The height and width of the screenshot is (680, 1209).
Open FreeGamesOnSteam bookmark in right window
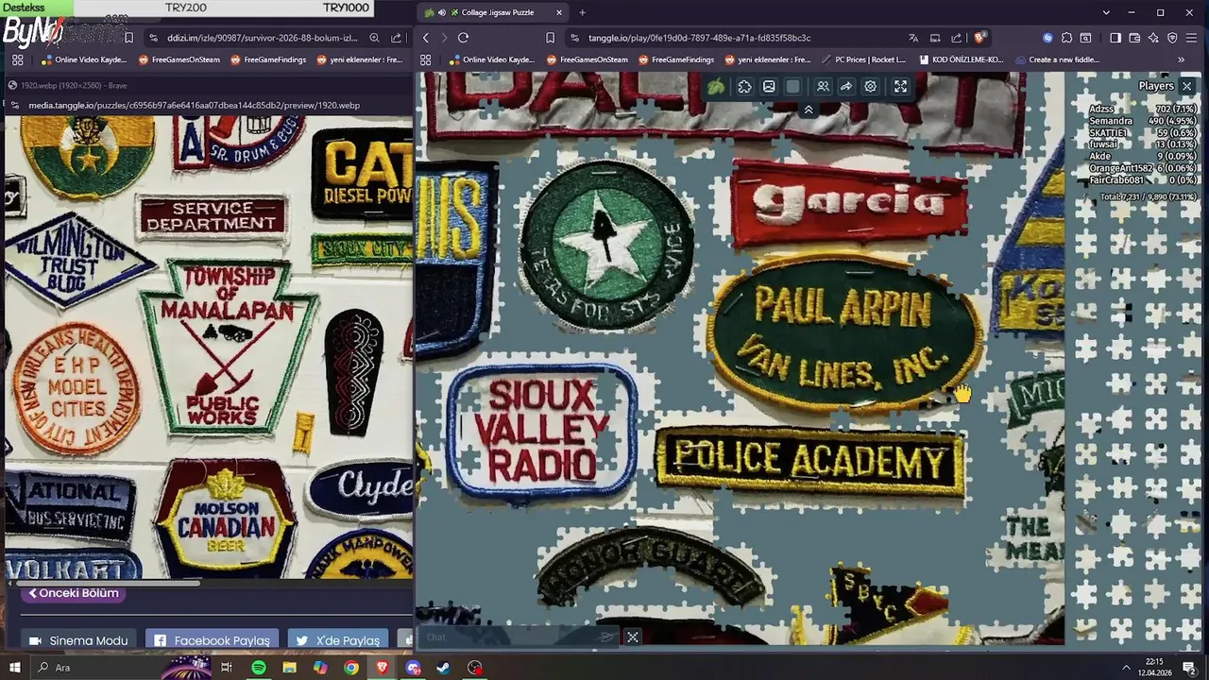[587, 59]
